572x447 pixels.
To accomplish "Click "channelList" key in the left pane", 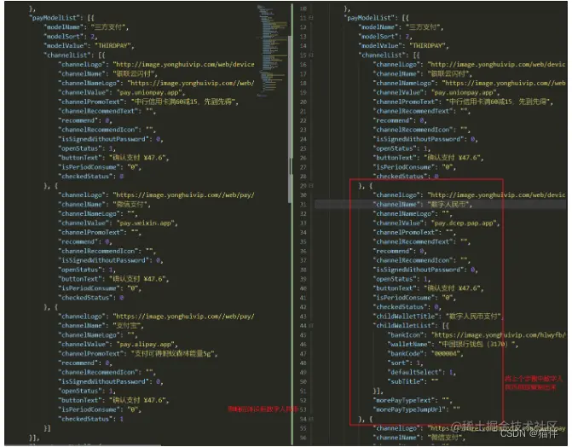I will 66,55.
